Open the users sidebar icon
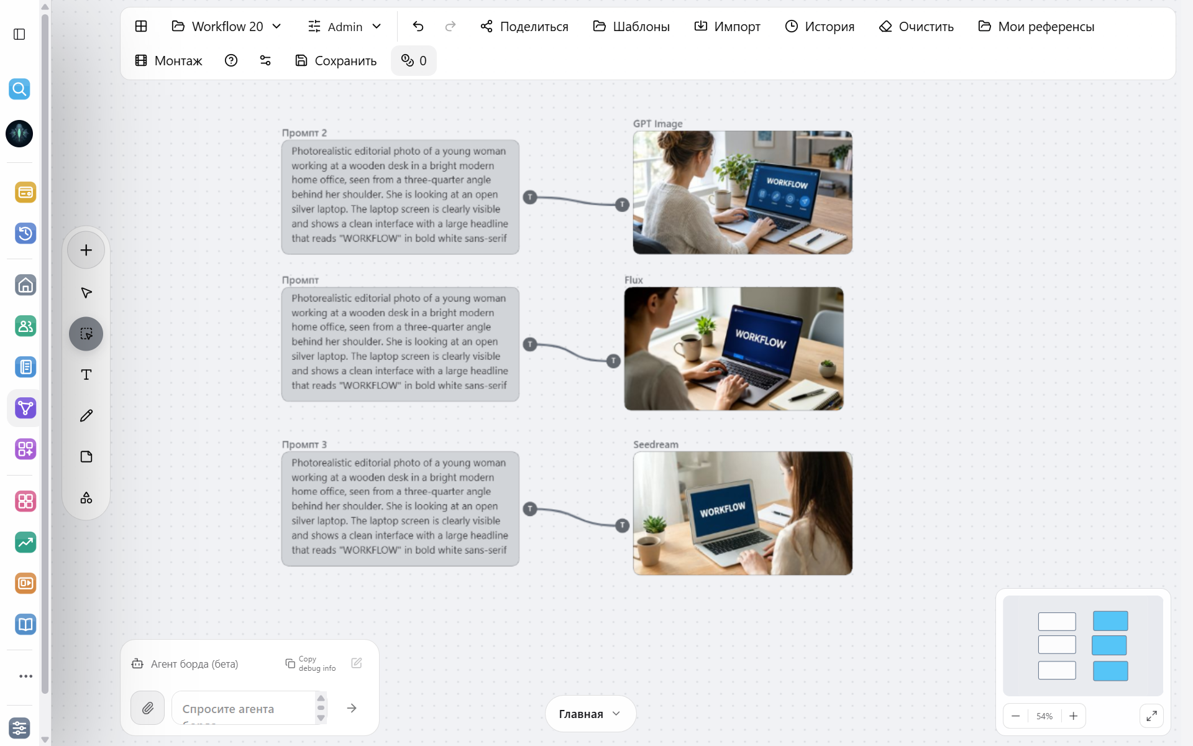The width and height of the screenshot is (1193, 746). (25, 326)
